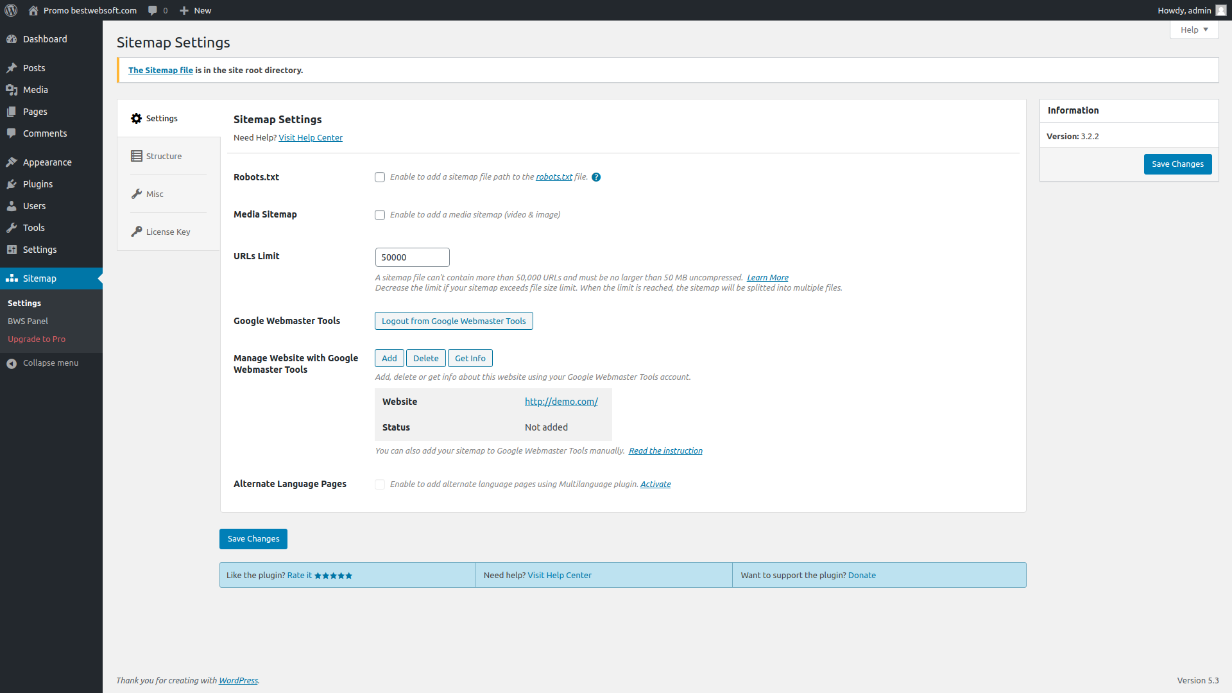Open the Visit Help Center link under Sitemap Settings
Screen dimensions: 1232x693
311,137
